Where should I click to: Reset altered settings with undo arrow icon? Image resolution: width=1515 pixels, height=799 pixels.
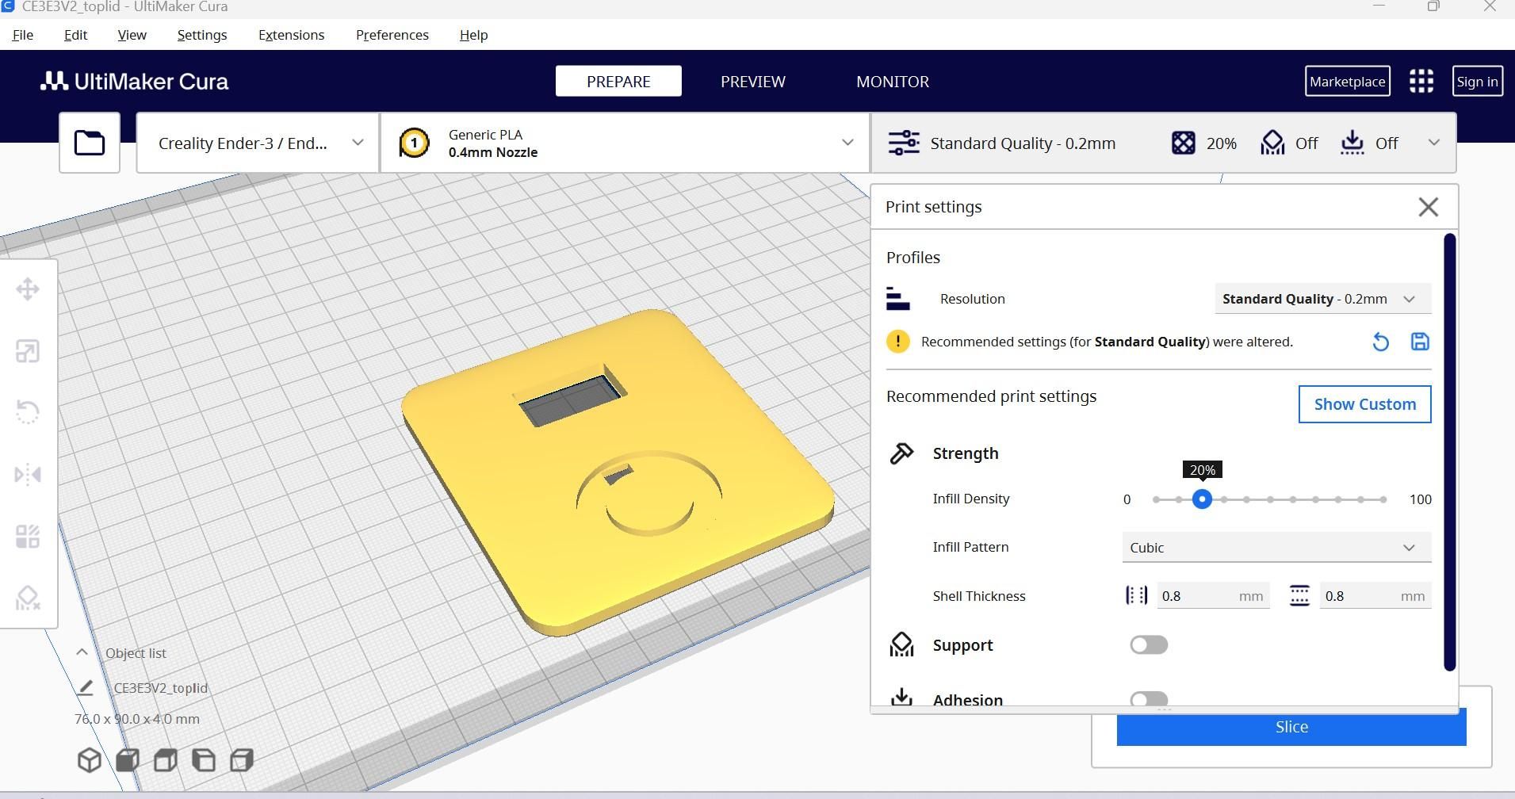(x=1380, y=342)
